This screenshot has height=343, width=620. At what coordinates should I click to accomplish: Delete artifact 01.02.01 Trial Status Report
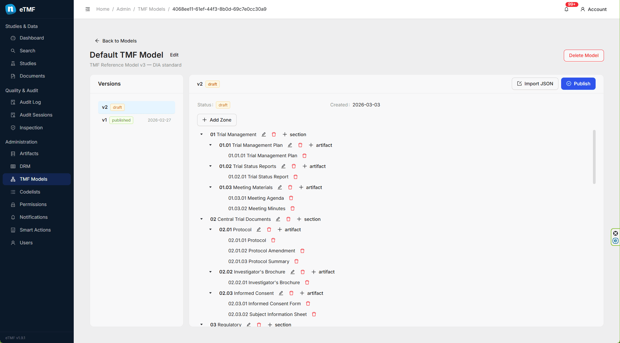coord(296,177)
